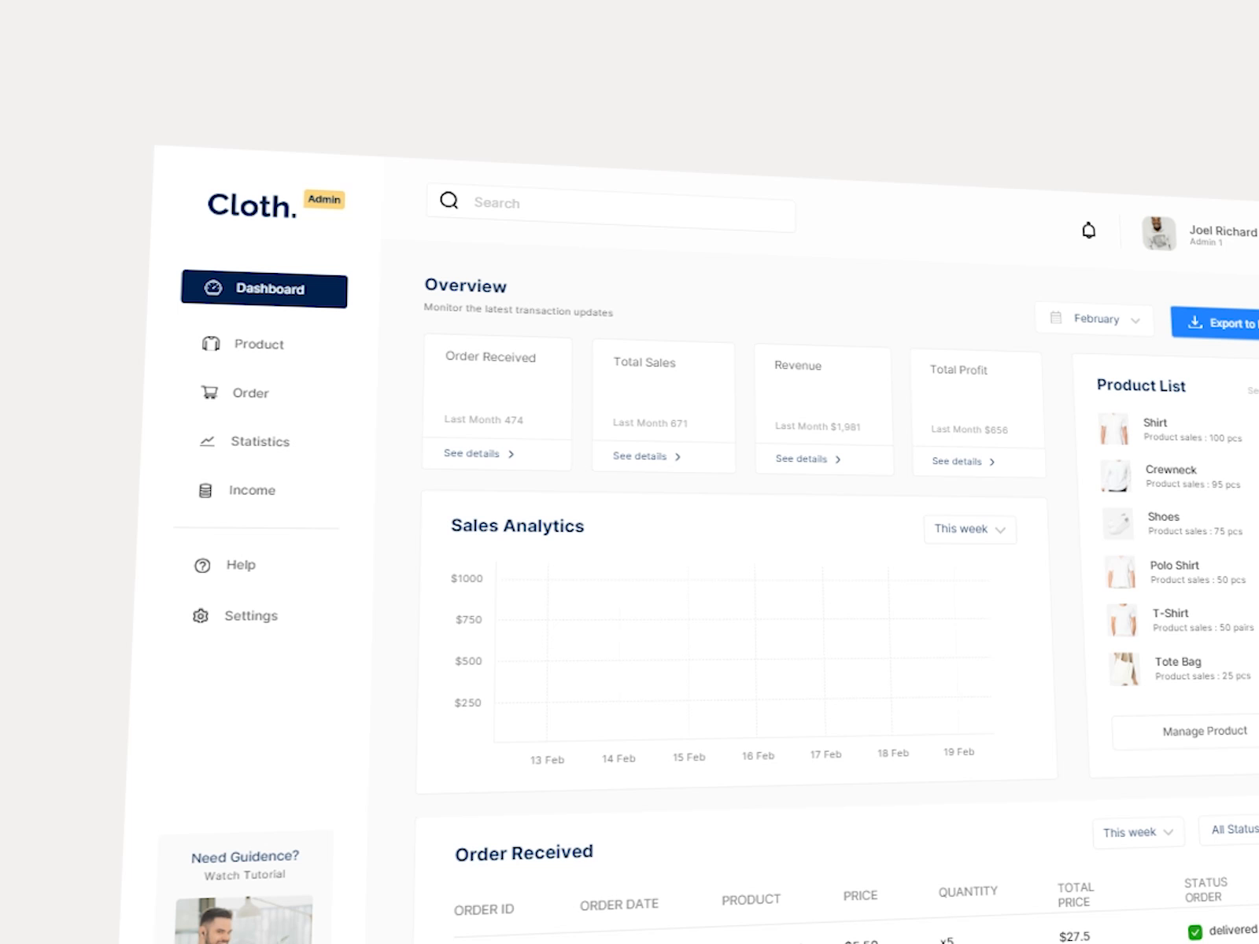Open the Watch Tutorial guidance section

click(245, 874)
